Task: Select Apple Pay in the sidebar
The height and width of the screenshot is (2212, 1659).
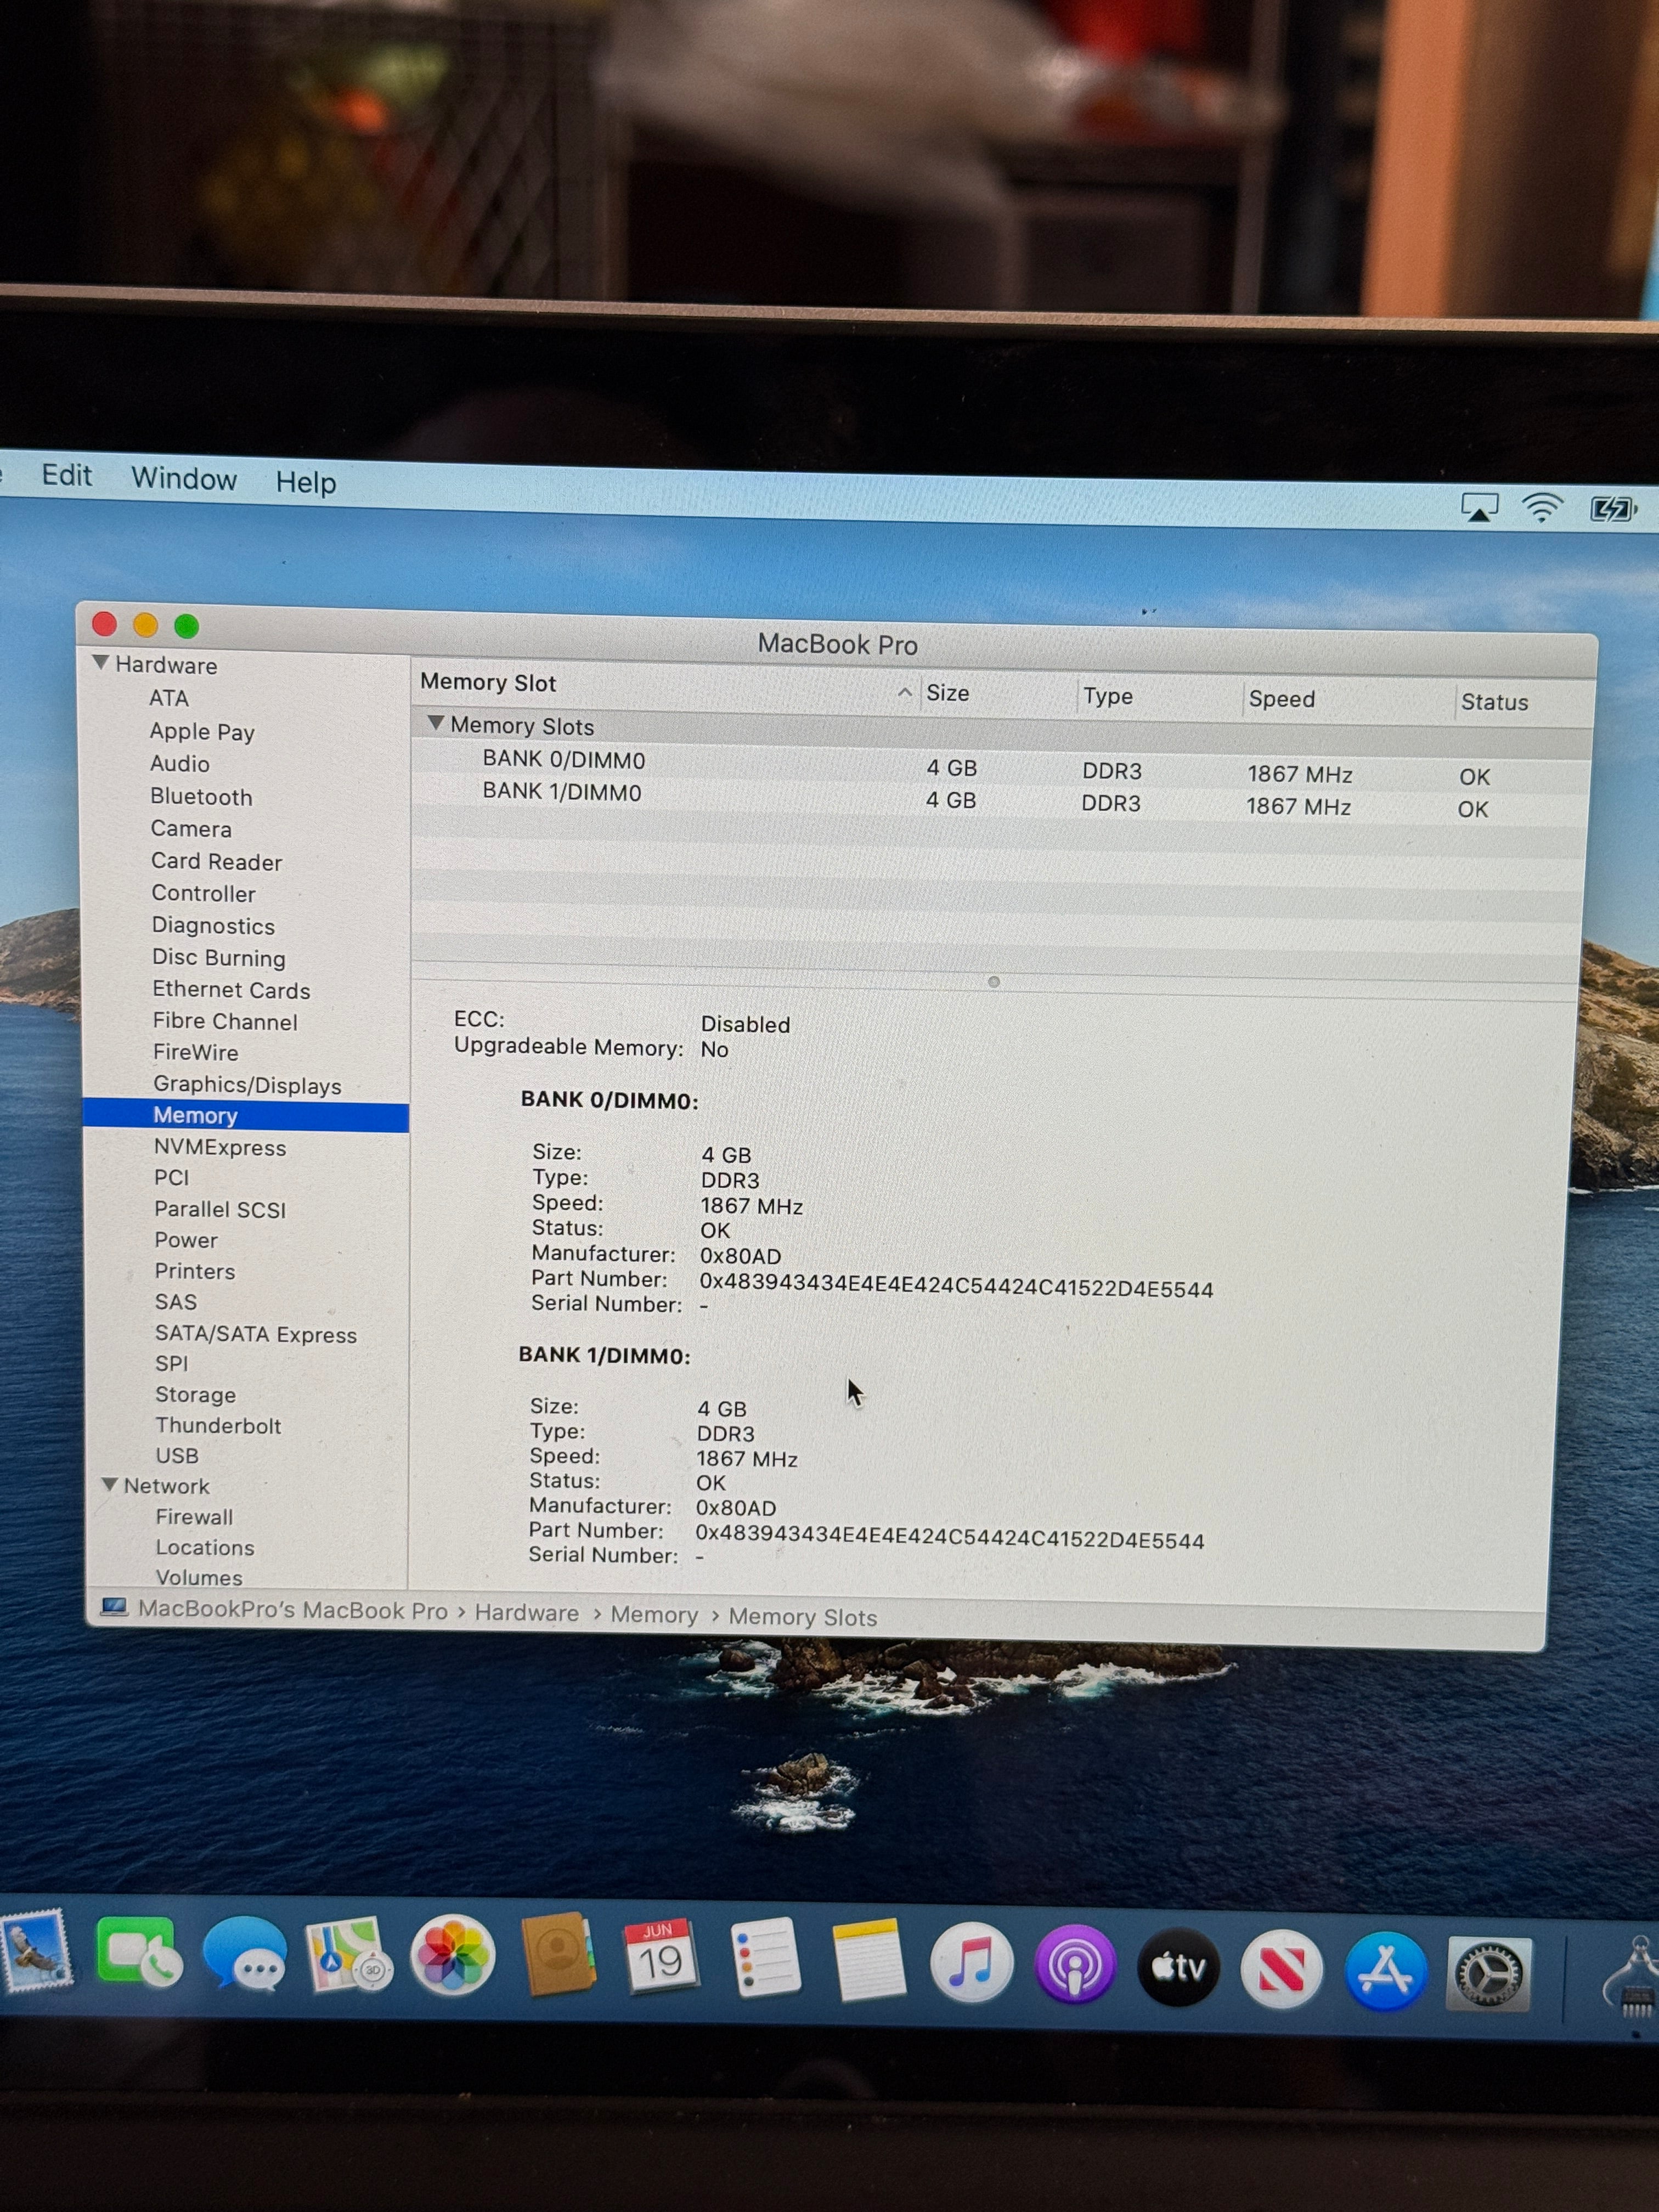Action: (202, 732)
